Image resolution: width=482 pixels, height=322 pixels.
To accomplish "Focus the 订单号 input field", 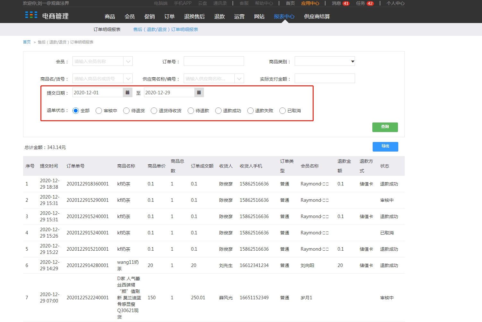I will tap(214, 61).
